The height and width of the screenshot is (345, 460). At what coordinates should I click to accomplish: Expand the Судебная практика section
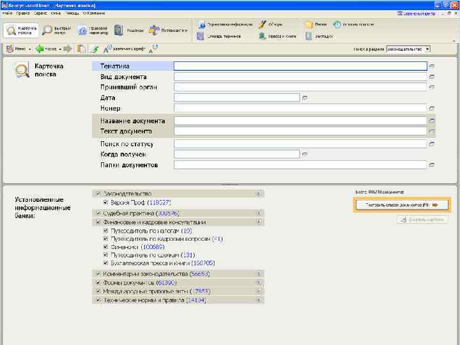pyautogui.click(x=258, y=213)
